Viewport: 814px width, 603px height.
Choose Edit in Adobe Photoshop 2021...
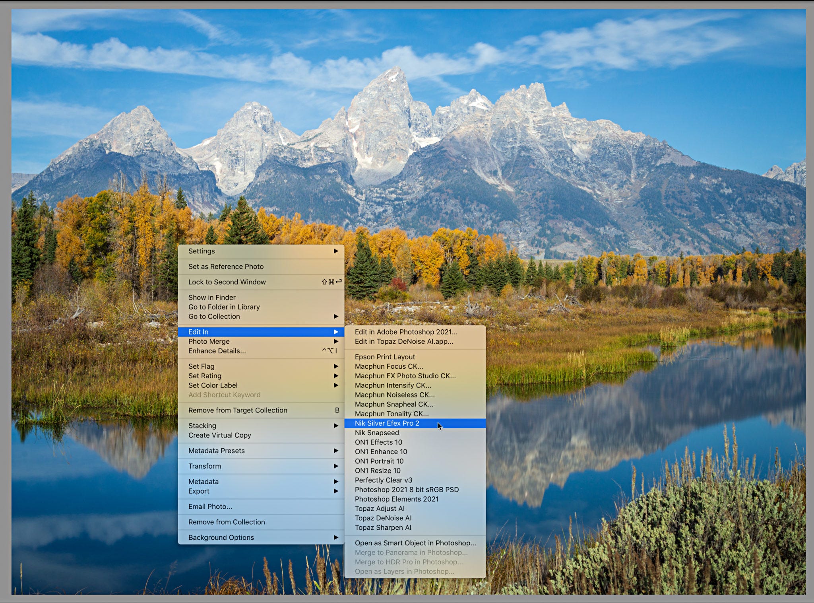415,332
